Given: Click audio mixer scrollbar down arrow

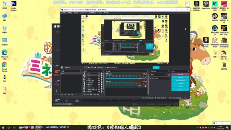Looking at the screenshot, I should [148, 95].
